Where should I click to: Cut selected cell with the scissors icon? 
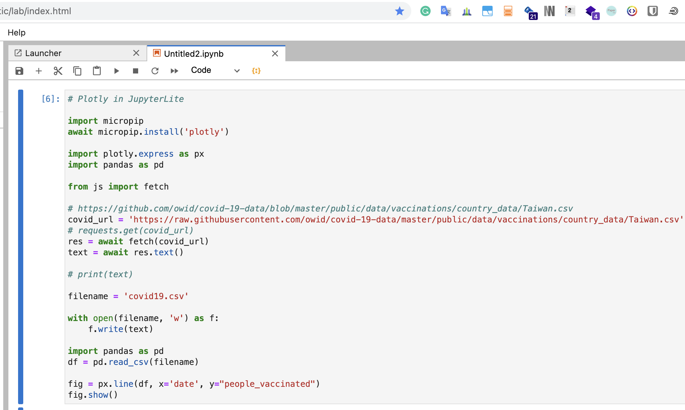pos(58,71)
